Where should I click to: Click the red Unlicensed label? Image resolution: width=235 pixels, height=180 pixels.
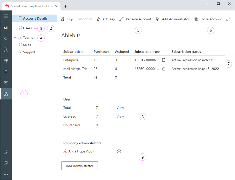point(71,125)
